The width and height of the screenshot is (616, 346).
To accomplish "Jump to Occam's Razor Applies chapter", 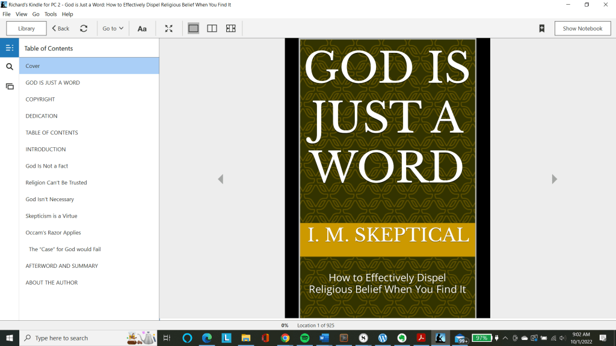I will tap(53, 232).
